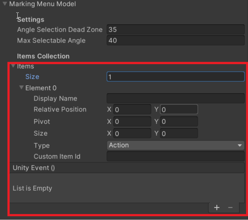Collapse the Marking Menu Model foldout
The width and height of the screenshot is (248, 220).
point(5,4)
